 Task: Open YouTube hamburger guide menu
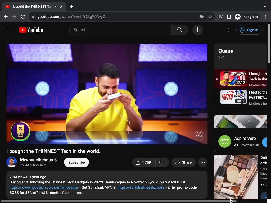point(10,30)
